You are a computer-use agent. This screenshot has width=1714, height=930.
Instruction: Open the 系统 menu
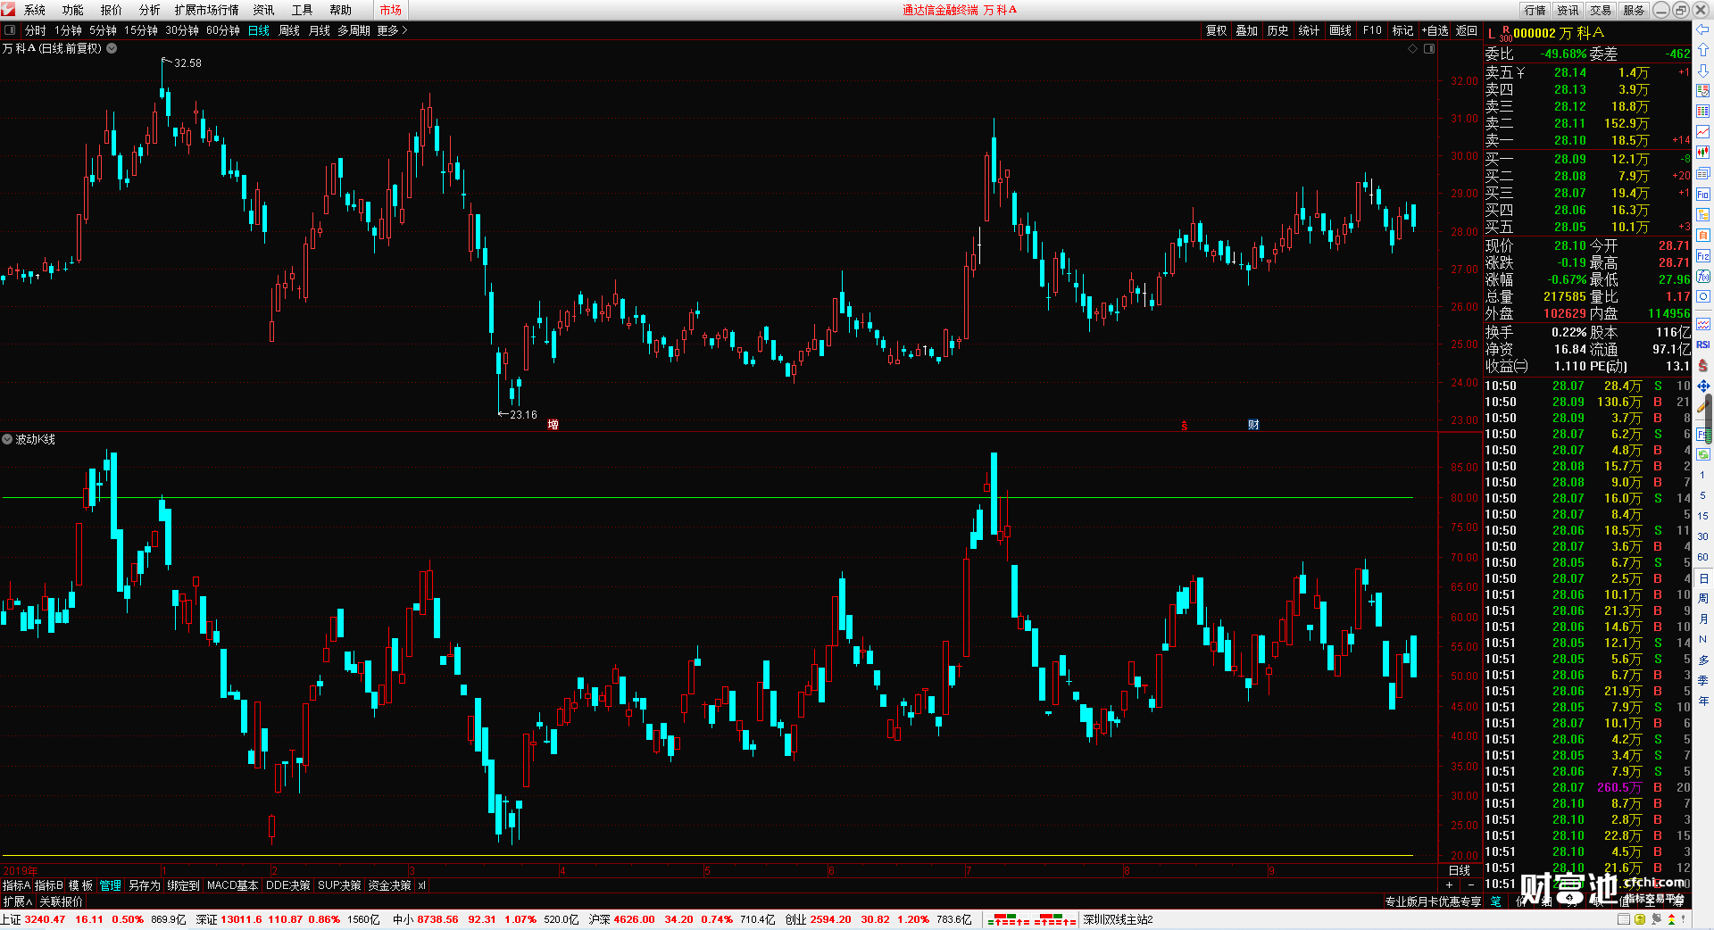35,10
